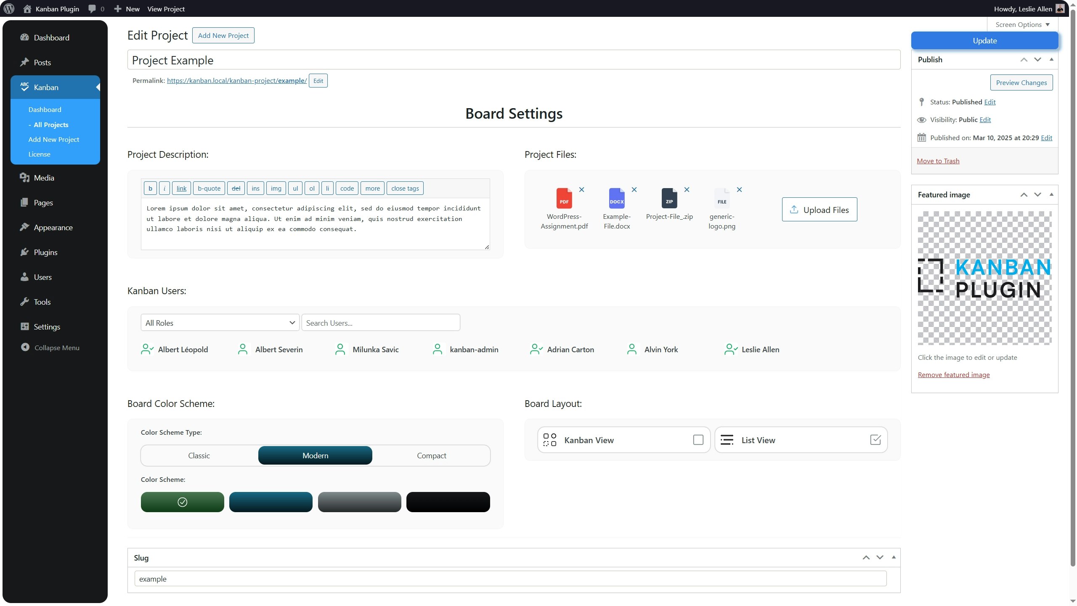
Task: Open the All Roles dropdown
Action: tap(219, 322)
